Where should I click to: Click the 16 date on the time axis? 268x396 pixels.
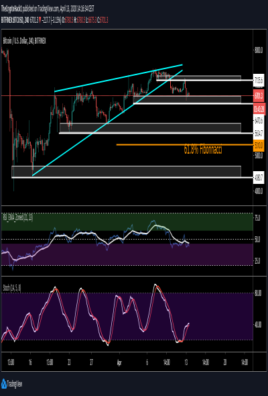click(x=30, y=362)
